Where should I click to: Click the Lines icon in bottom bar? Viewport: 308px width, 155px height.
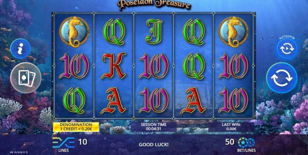click(63, 142)
